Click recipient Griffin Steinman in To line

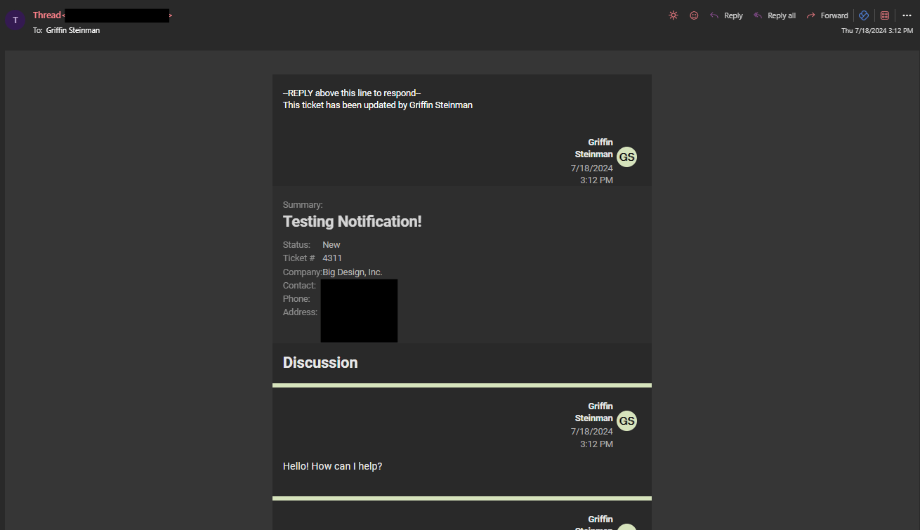73,30
